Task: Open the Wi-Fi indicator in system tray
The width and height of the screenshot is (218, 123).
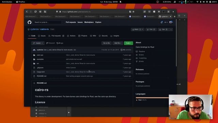Action: (x=197, y=2)
